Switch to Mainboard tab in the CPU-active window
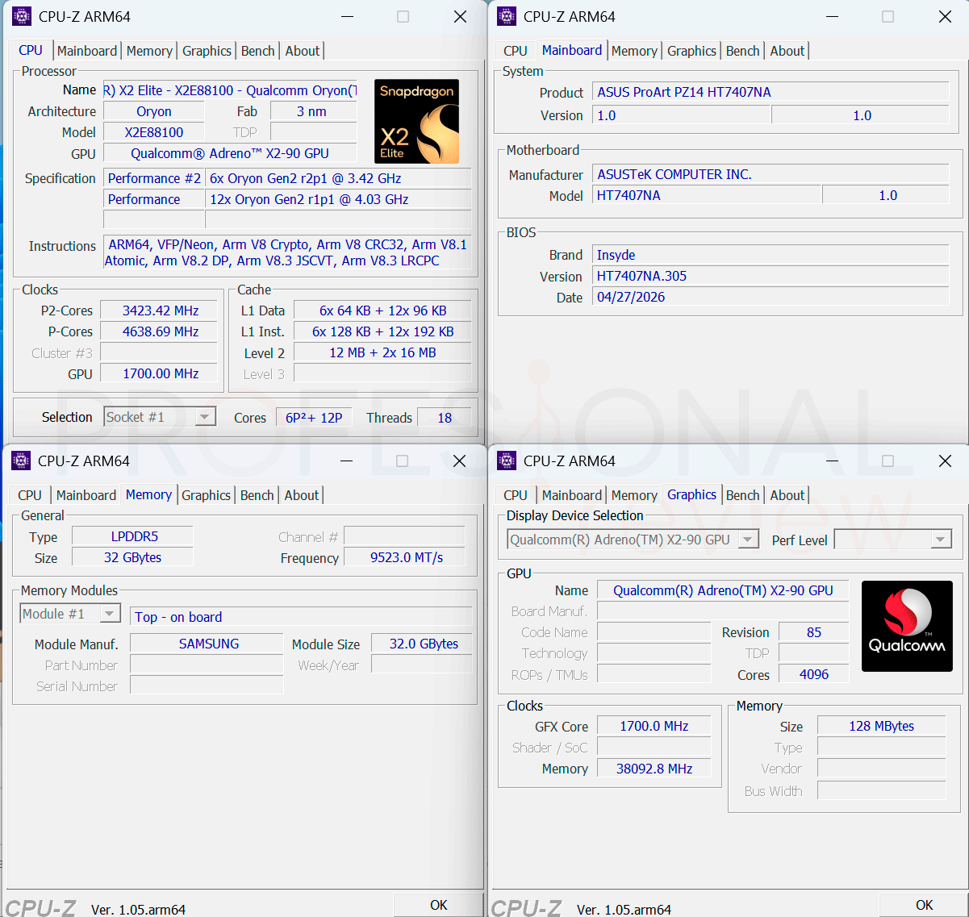This screenshot has height=917, width=969. click(x=87, y=51)
